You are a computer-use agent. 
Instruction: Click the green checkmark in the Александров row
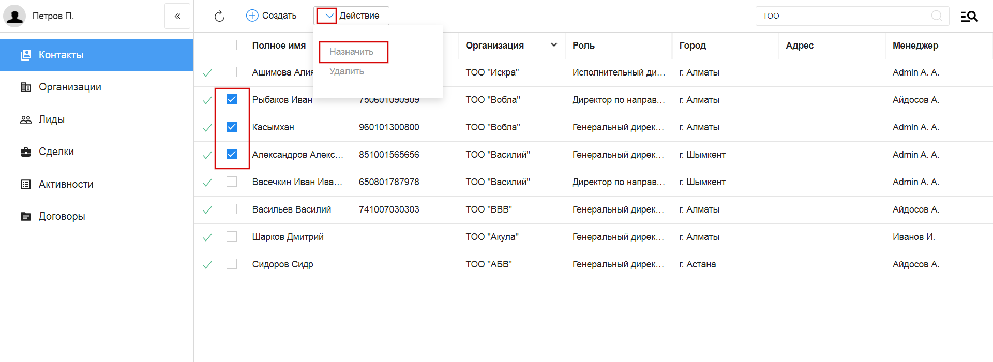pos(207,155)
